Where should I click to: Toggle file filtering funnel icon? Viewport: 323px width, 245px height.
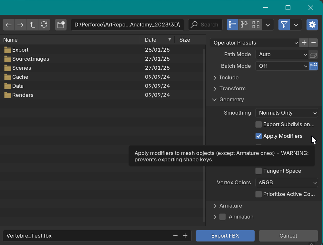pyautogui.click(x=284, y=25)
